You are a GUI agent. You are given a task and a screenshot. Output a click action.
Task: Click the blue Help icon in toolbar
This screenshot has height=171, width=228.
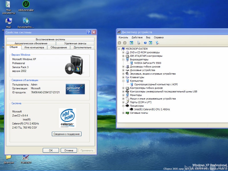click(145, 43)
